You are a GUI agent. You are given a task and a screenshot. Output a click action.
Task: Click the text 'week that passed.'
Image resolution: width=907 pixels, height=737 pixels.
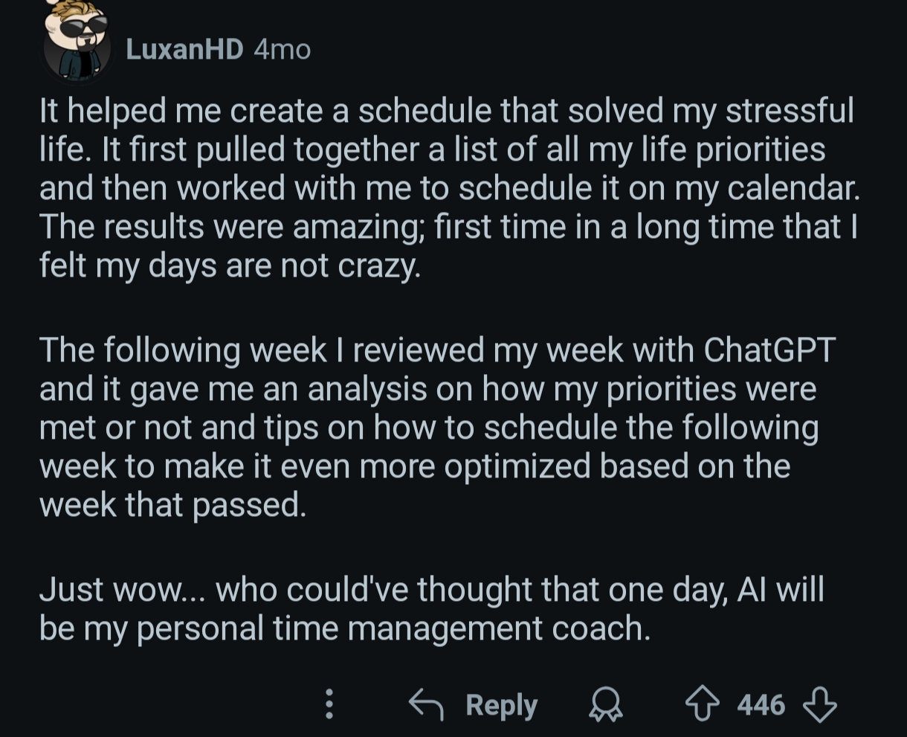click(172, 505)
